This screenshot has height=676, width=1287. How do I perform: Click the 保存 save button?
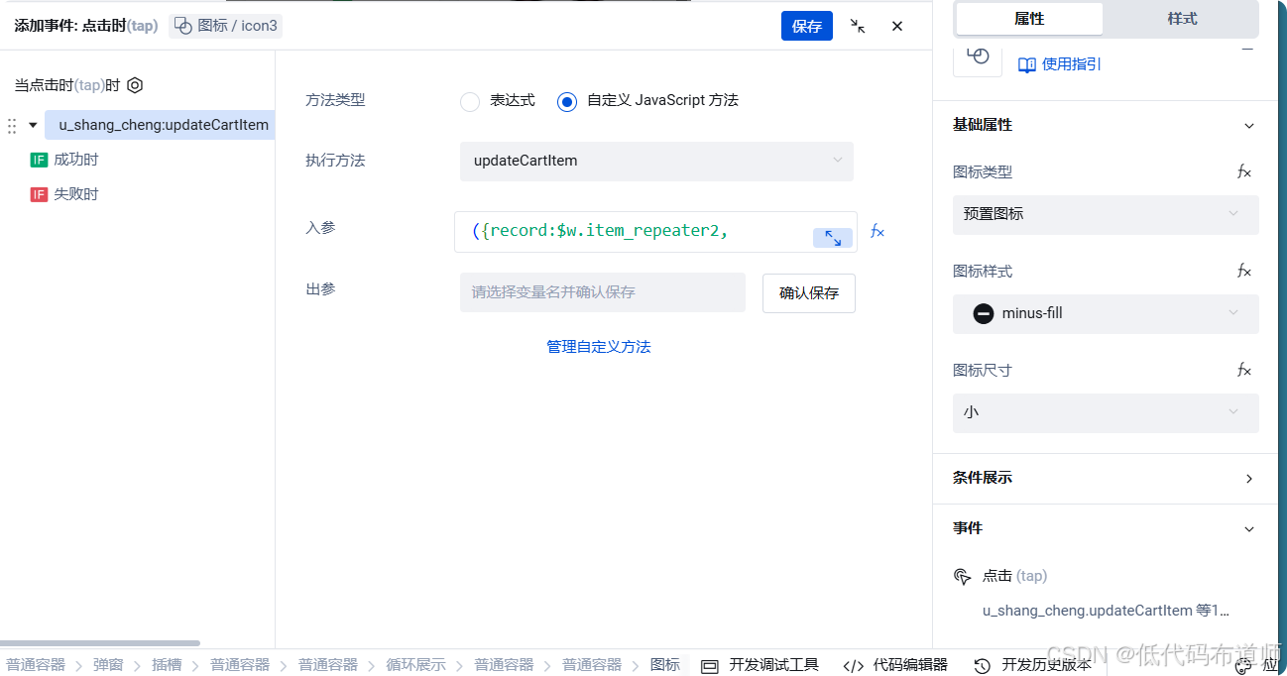pyautogui.click(x=806, y=26)
